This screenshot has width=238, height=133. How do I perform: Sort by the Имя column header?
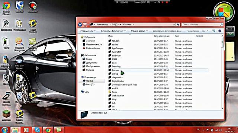[x=110, y=36]
